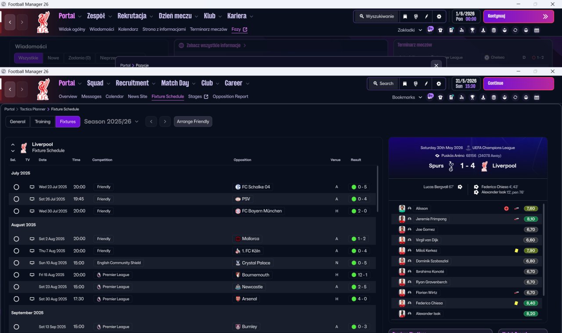The height and width of the screenshot is (333, 562).
Task: Click the Search button in English window
Action: 383,84
